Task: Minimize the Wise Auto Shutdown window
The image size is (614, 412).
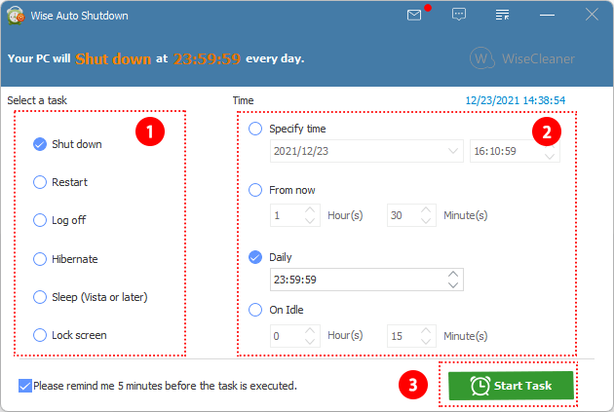Action: [547, 16]
